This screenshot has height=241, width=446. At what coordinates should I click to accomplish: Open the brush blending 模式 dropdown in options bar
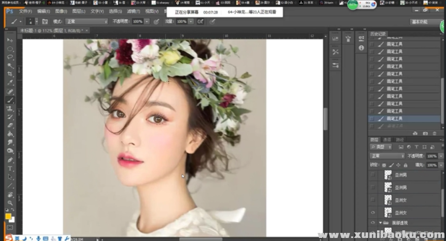click(x=86, y=22)
